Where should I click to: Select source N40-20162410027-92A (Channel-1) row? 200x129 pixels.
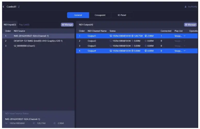[x=38, y=36]
